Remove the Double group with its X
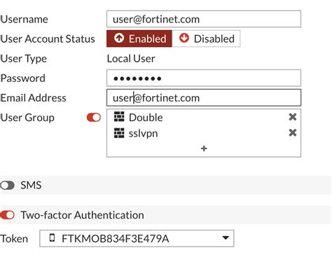 [x=293, y=117]
